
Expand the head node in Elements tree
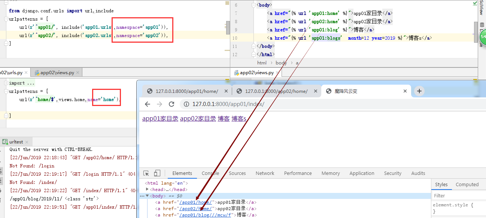point(147,189)
